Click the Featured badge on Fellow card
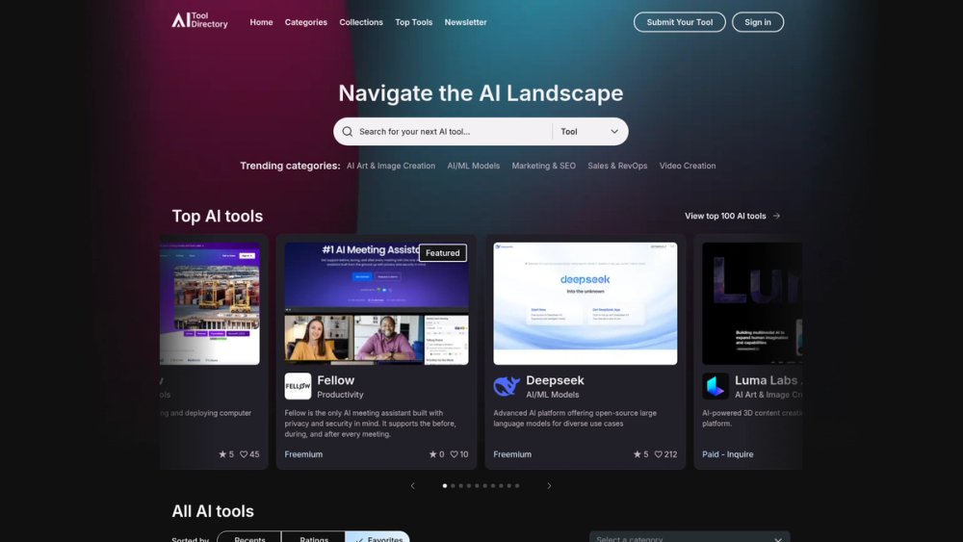Image resolution: width=963 pixels, height=542 pixels. click(x=442, y=253)
